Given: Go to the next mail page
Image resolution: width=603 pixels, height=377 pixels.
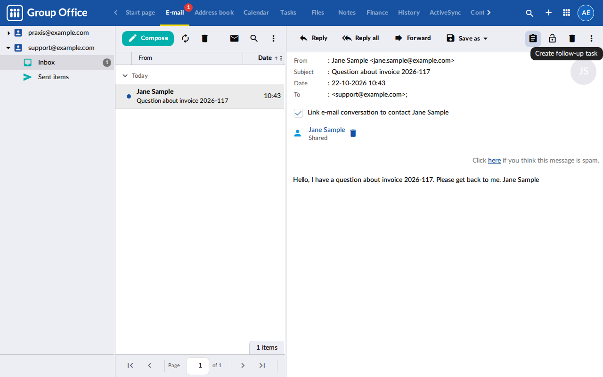Looking at the screenshot, I should (243, 365).
